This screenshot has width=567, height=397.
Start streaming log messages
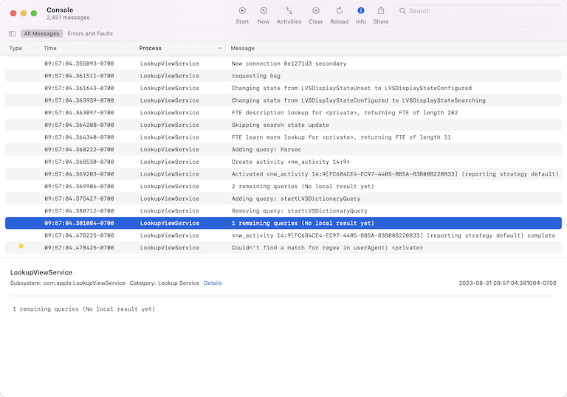point(242,15)
